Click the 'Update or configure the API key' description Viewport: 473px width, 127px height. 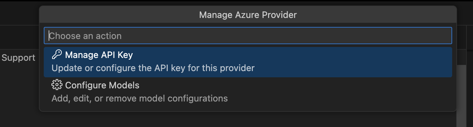click(153, 68)
